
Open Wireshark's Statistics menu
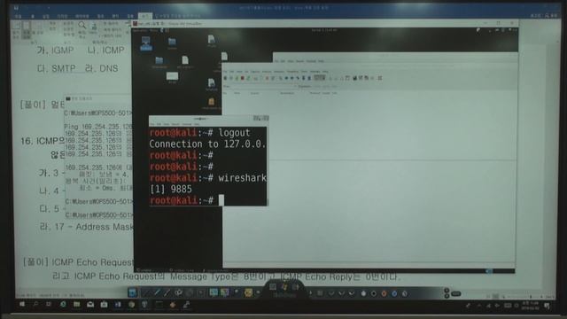279,72
